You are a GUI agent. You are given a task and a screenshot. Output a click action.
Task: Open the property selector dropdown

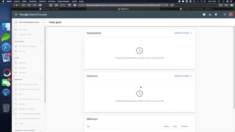[x=29, y=22]
